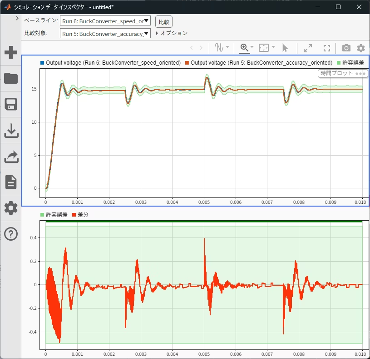Expand the left panel with the chevron
This screenshot has width=370, height=359.
tap(17, 18)
